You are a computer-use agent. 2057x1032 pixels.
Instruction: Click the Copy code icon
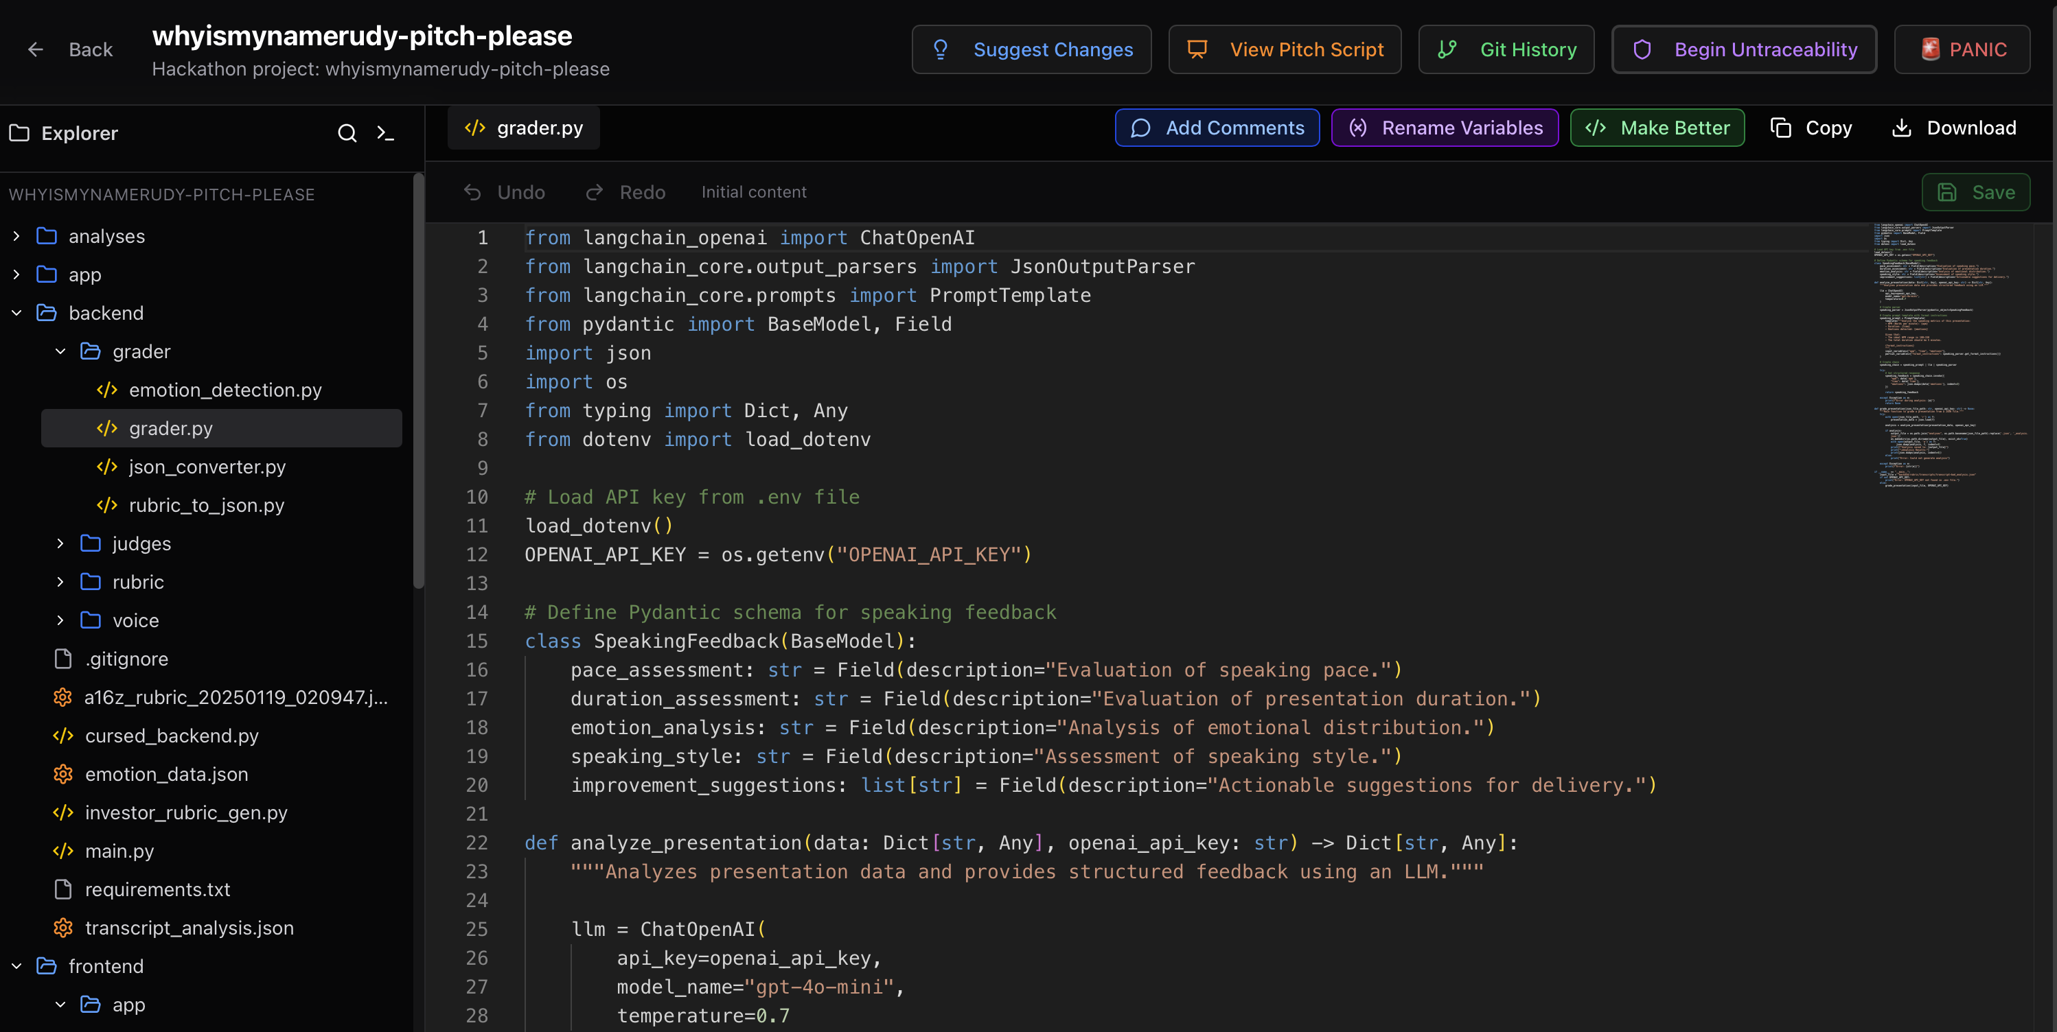tap(1781, 128)
